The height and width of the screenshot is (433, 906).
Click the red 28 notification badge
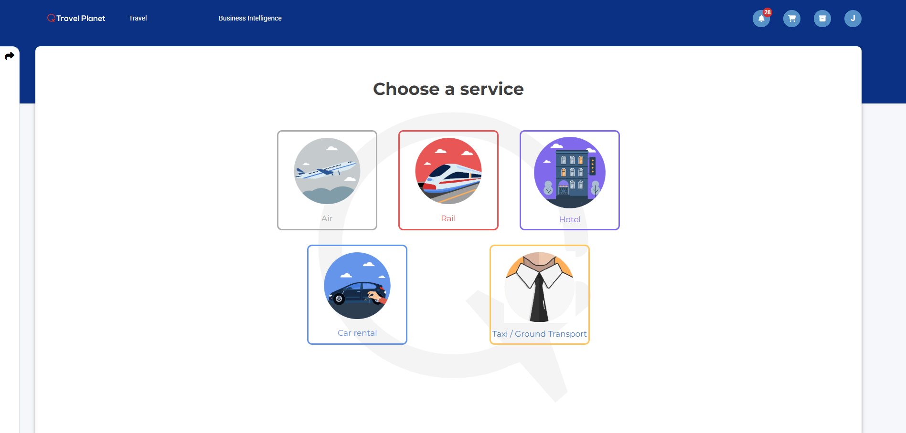[x=767, y=12]
